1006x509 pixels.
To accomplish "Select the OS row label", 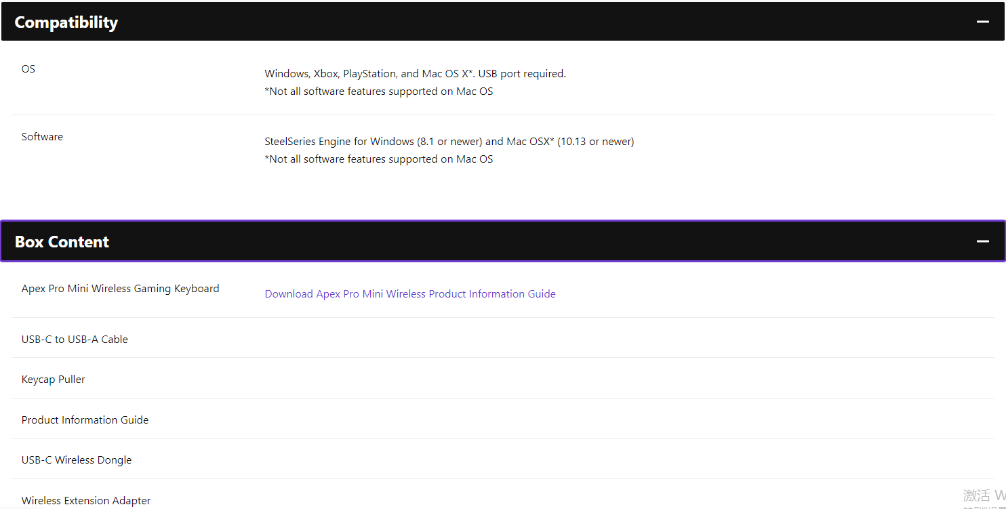I will tap(28, 69).
